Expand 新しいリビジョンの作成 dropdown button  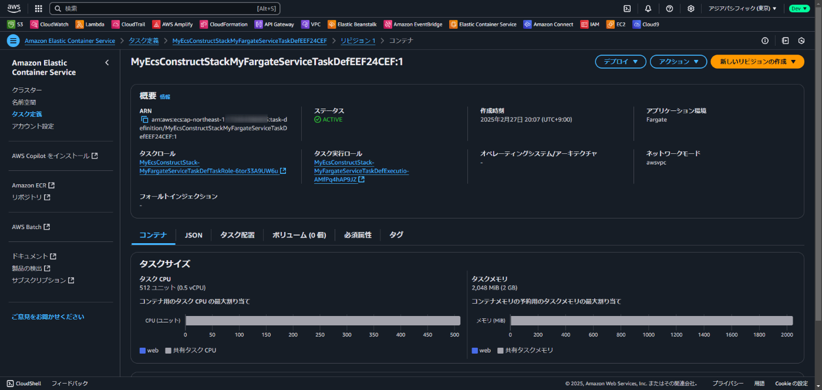(757, 62)
